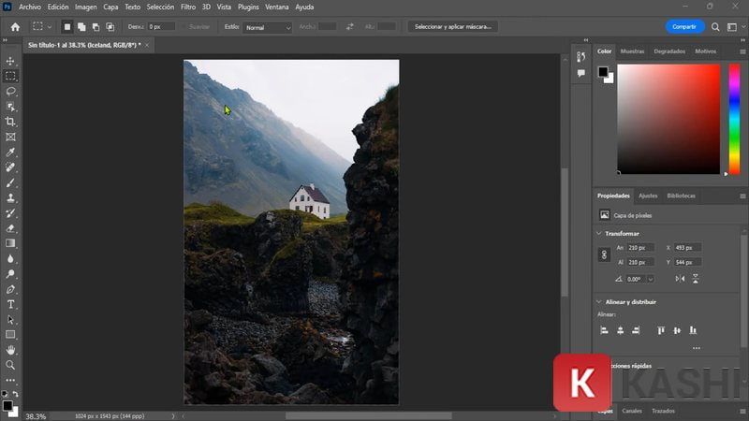This screenshot has width=749, height=421.
Task: Select the Dodge tool
Action: [x=10, y=274]
